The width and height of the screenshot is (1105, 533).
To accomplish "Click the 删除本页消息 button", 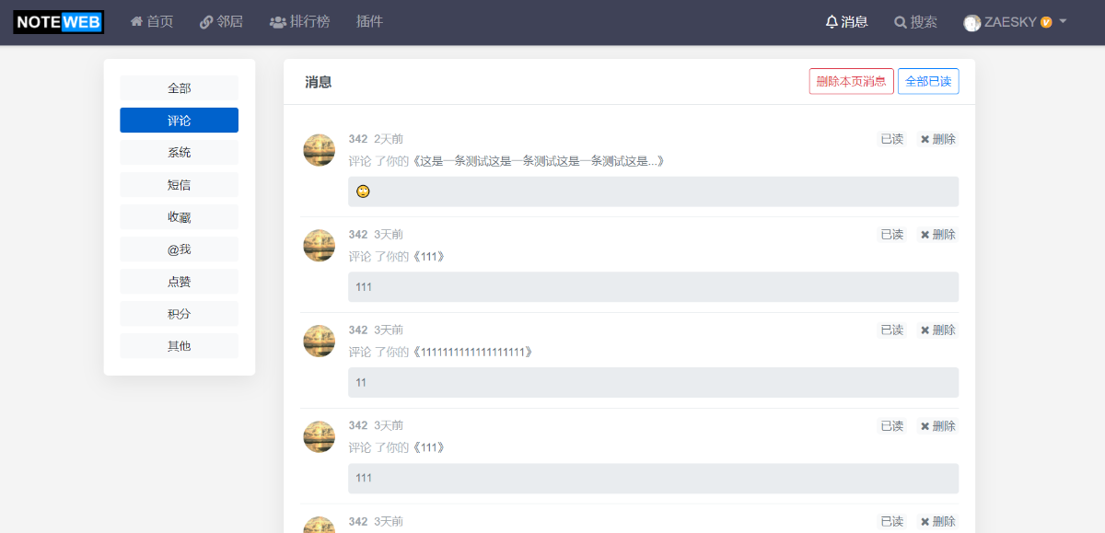I will click(x=852, y=81).
